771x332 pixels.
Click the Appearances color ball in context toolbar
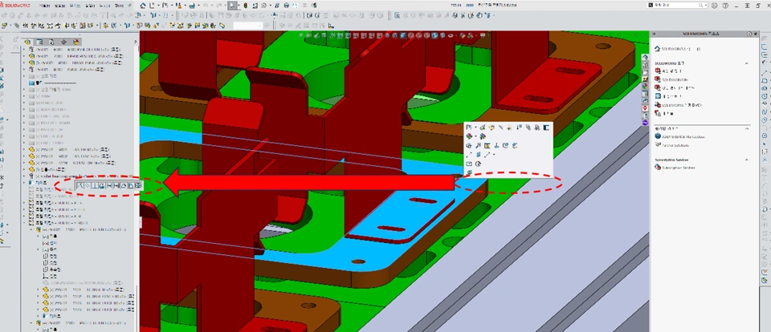469,136
